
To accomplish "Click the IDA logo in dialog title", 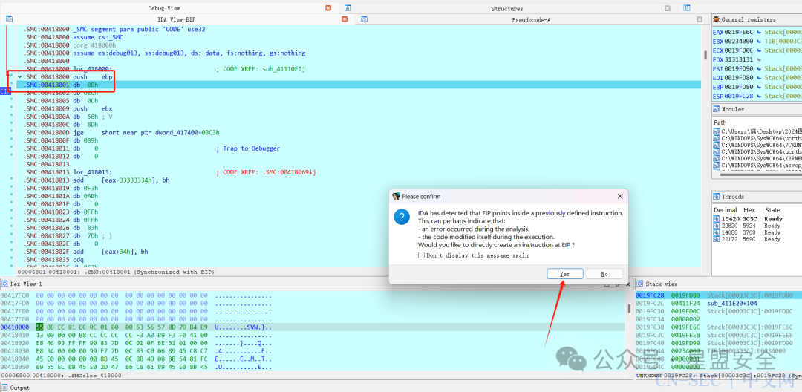I will [x=396, y=196].
